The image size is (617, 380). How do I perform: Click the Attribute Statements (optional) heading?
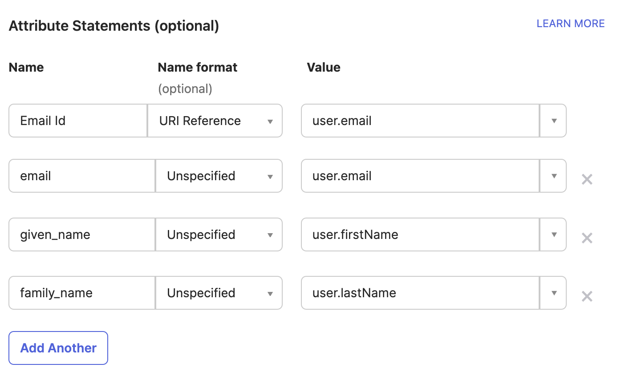(x=114, y=26)
